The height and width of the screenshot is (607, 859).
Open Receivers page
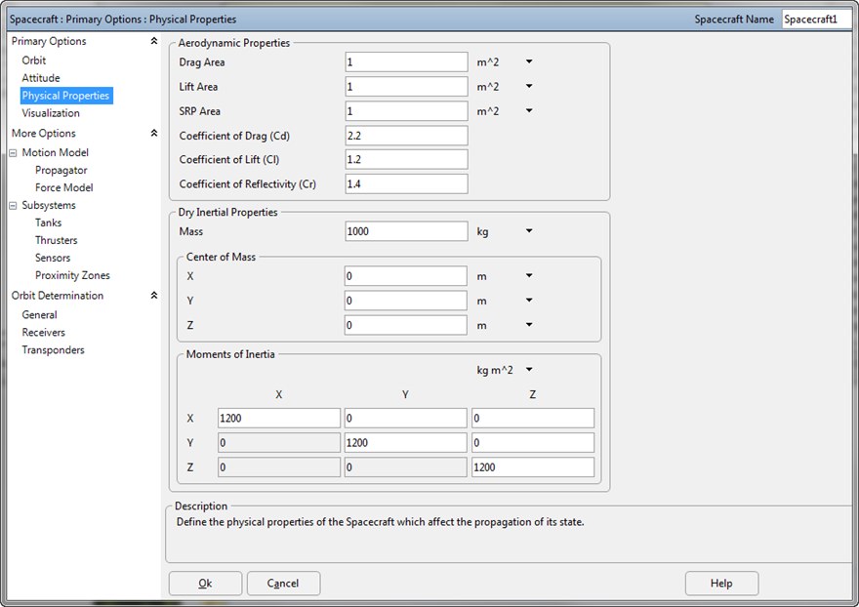click(43, 332)
